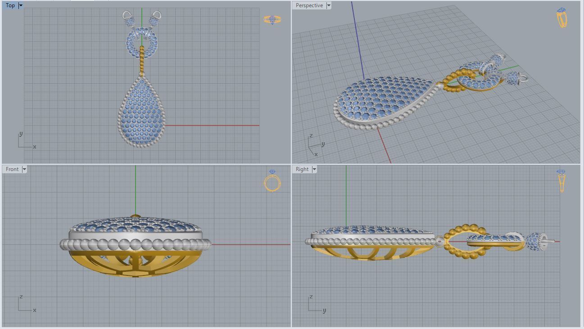Click the Top viewport title label
The width and height of the screenshot is (584, 329).
point(10,5)
